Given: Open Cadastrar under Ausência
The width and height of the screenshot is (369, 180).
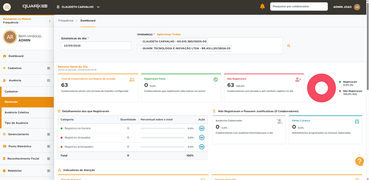Looking at the screenshot, I should coord(27,92).
